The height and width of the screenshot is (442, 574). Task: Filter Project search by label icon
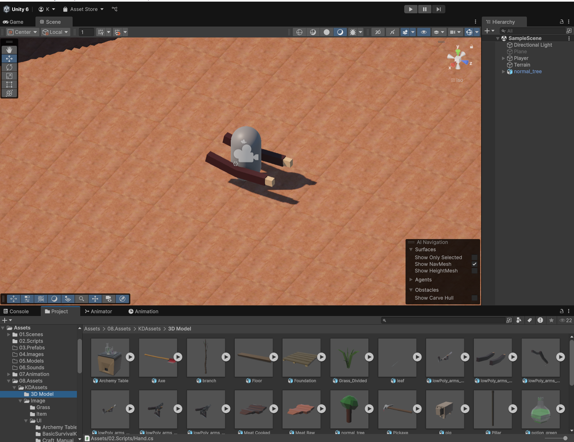[530, 320]
